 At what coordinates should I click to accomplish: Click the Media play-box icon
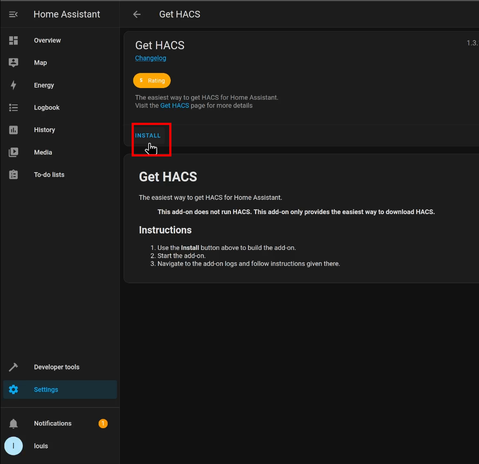pyautogui.click(x=13, y=152)
